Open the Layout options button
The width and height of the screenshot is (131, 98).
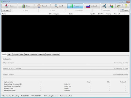(x=125, y=11)
